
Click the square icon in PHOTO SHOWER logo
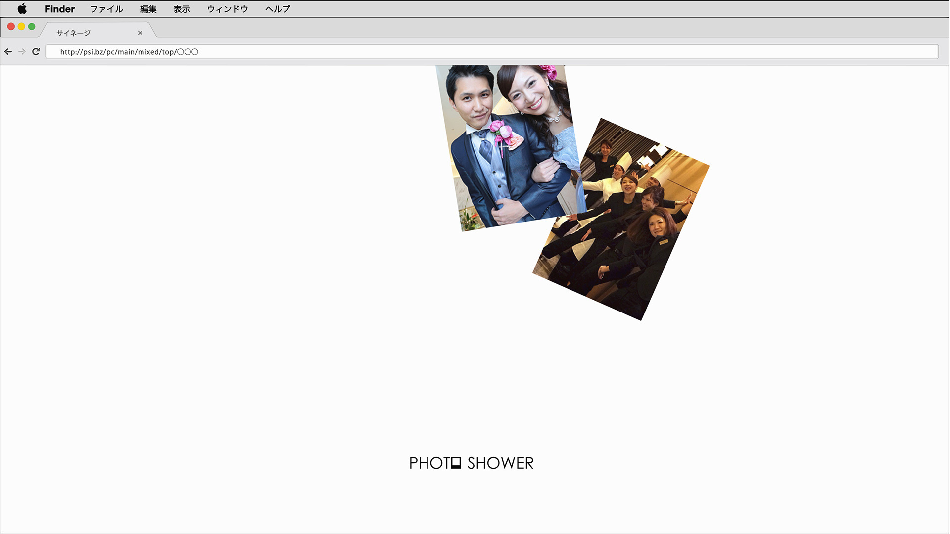[456, 463]
